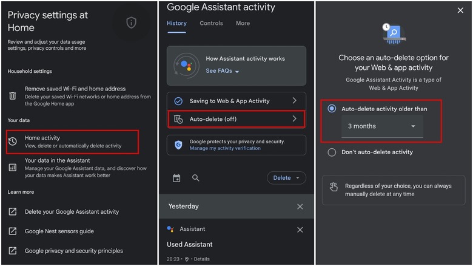Click the calendar date filter icon
The image size is (473, 266).
tap(176, 178)
